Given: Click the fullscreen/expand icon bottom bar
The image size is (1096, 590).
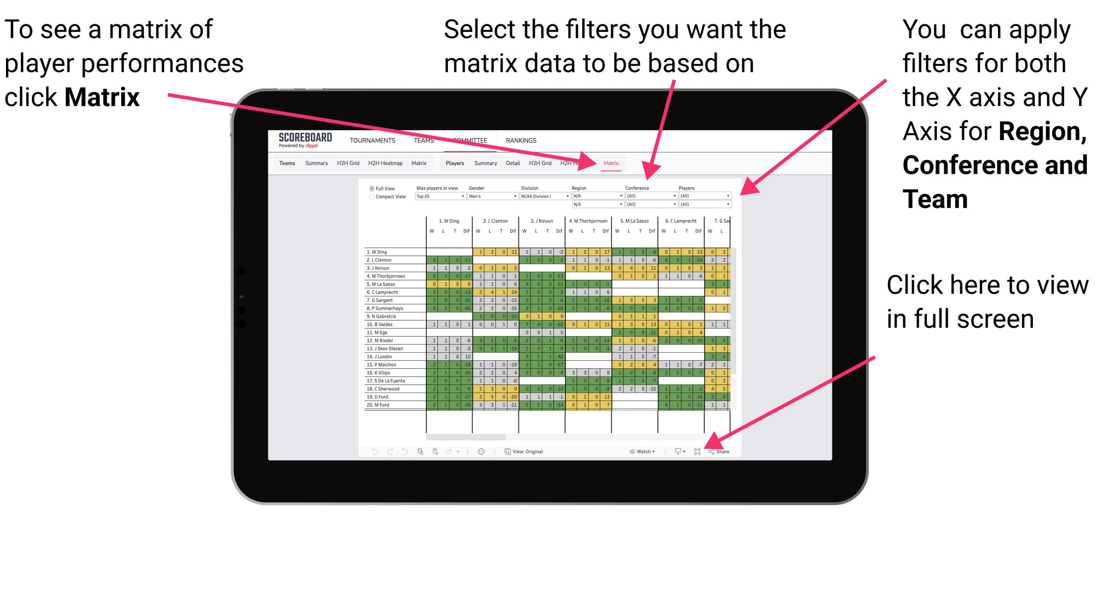Looking at the screenshot, I should 696,451.
